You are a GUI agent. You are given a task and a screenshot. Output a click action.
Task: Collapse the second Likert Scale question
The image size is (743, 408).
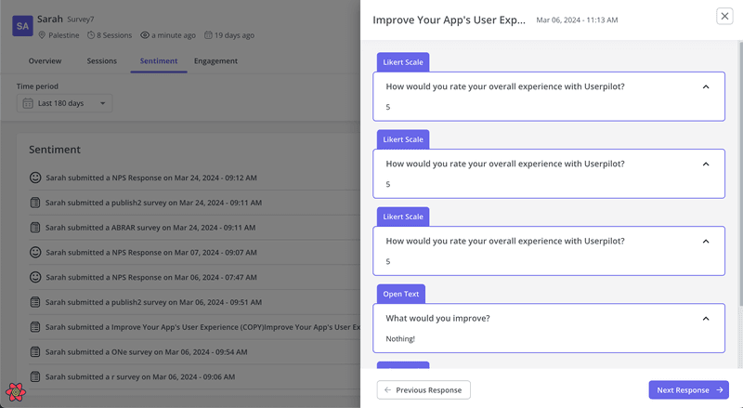tap(706, 165)
